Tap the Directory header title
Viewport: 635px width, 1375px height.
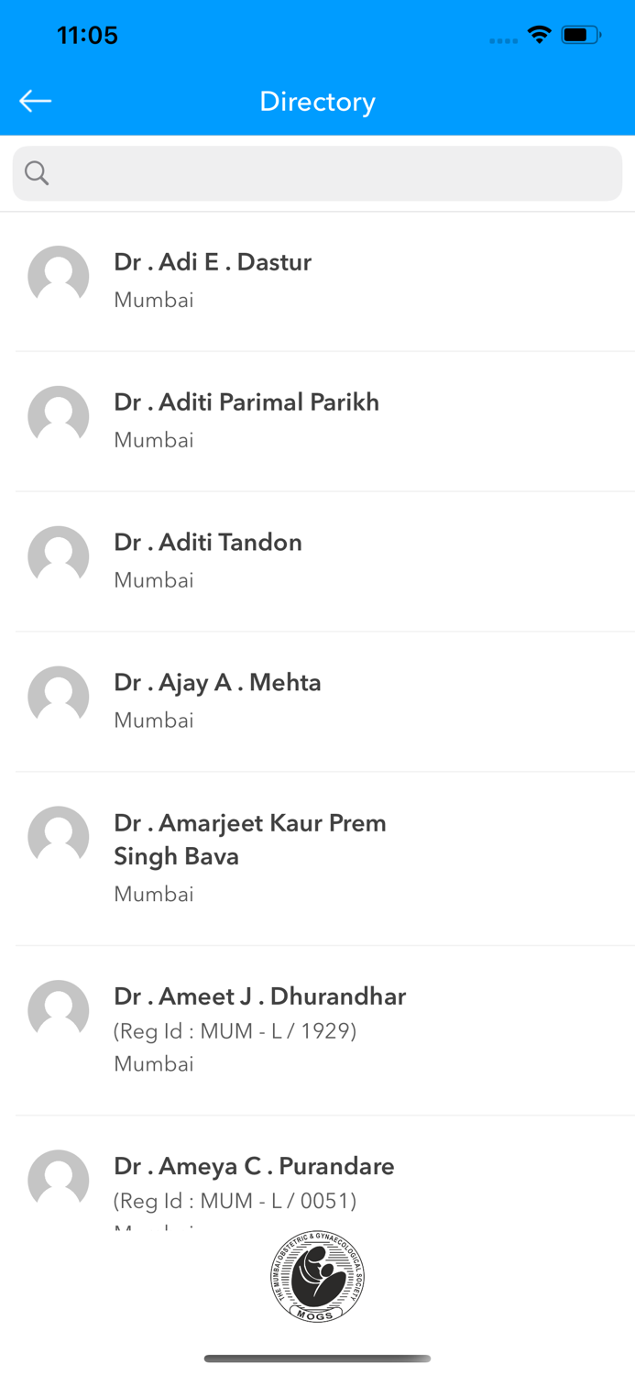pos(317,101)
